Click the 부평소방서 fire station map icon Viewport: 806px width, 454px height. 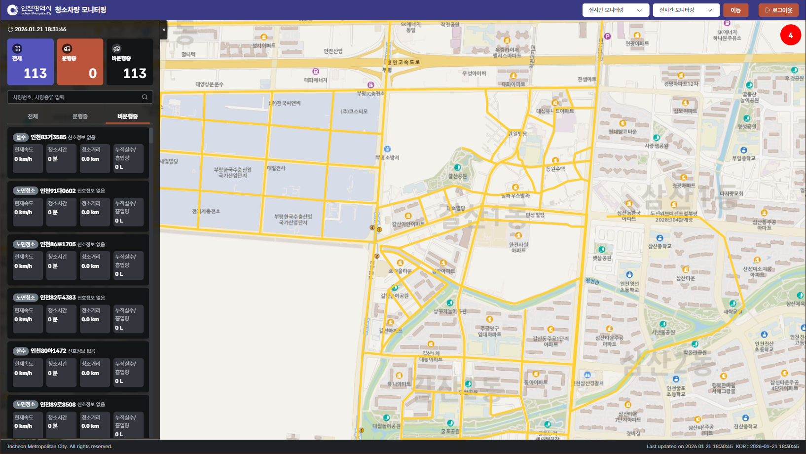pyautogui.click(x=387, y=149)
